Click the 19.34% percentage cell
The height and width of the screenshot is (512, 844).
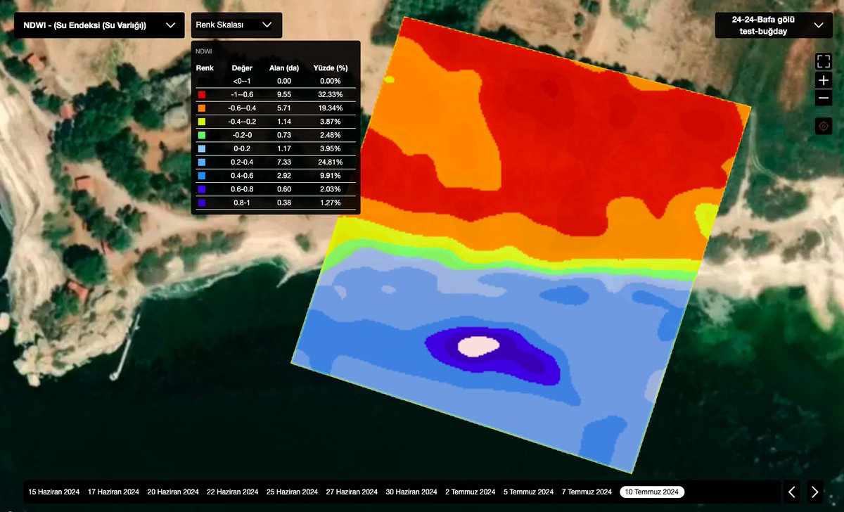tap(331, 108)
